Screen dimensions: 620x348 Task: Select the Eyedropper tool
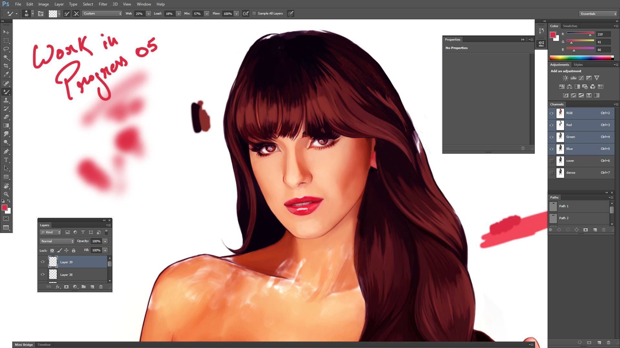pos(6,74)
